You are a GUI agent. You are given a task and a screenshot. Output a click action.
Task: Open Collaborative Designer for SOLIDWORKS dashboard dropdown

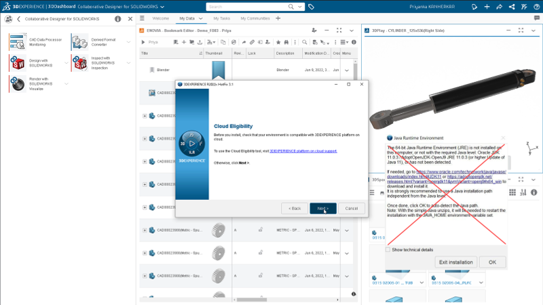click(x=162, y=7)
